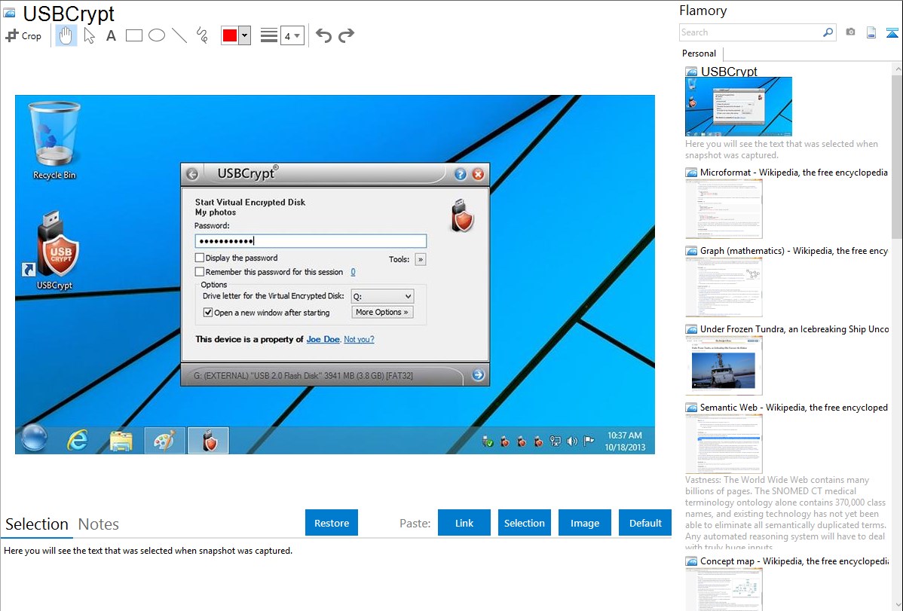903x611 pixels.
Task: Click the Concept map snapshot title
Action: tap(794, 561)
